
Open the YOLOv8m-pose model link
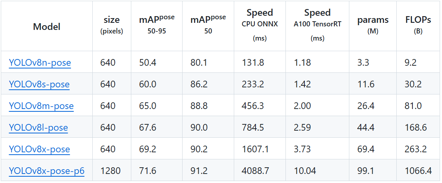click(x=41, y=105)
